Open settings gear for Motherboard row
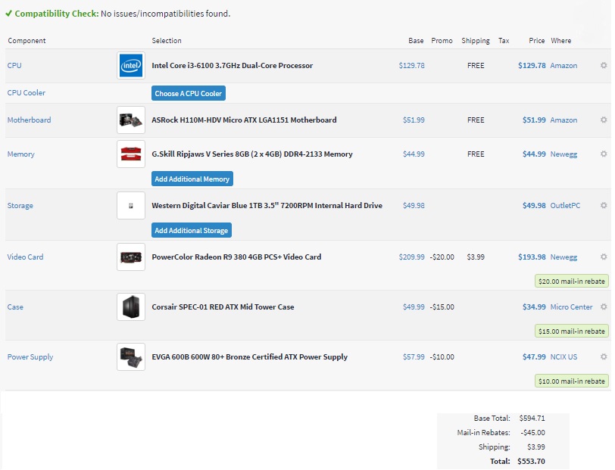This screenshot has width=615, height=470. tap(604, 120)
